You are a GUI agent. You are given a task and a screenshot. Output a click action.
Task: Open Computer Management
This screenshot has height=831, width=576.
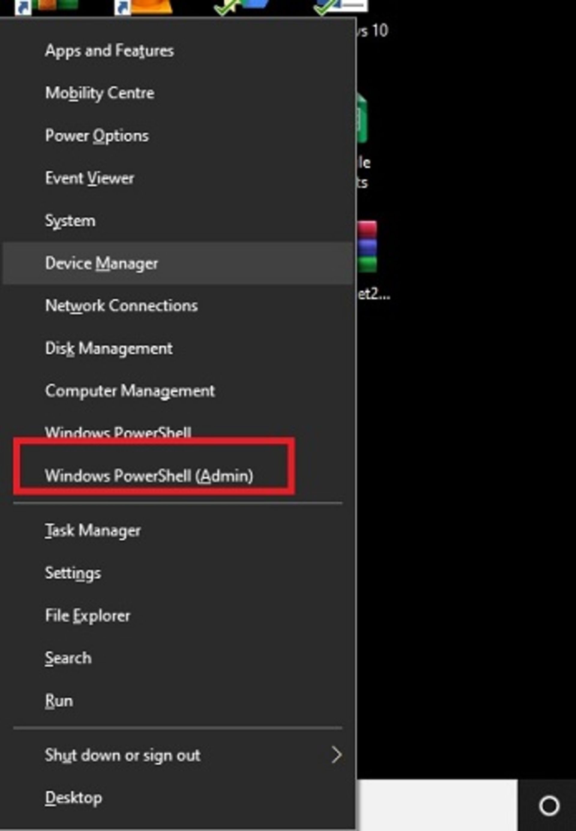pos(178,391)
